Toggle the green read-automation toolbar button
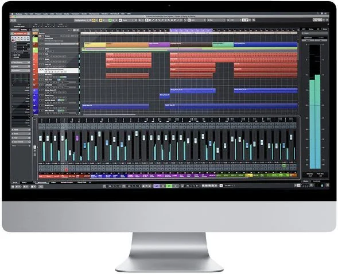Viewport: 338px width, 274px height. tap(110, 20)
